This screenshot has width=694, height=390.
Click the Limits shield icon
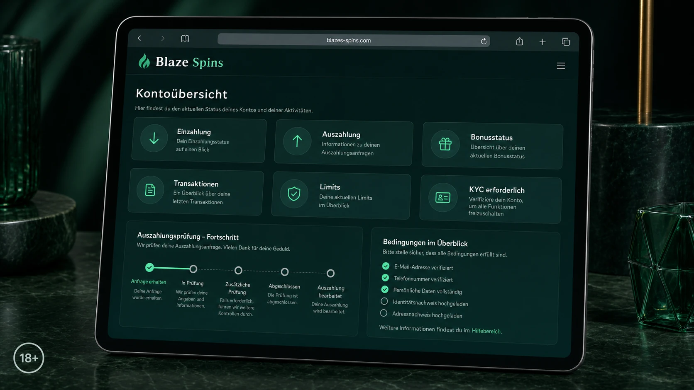click(x=294, y=194)
